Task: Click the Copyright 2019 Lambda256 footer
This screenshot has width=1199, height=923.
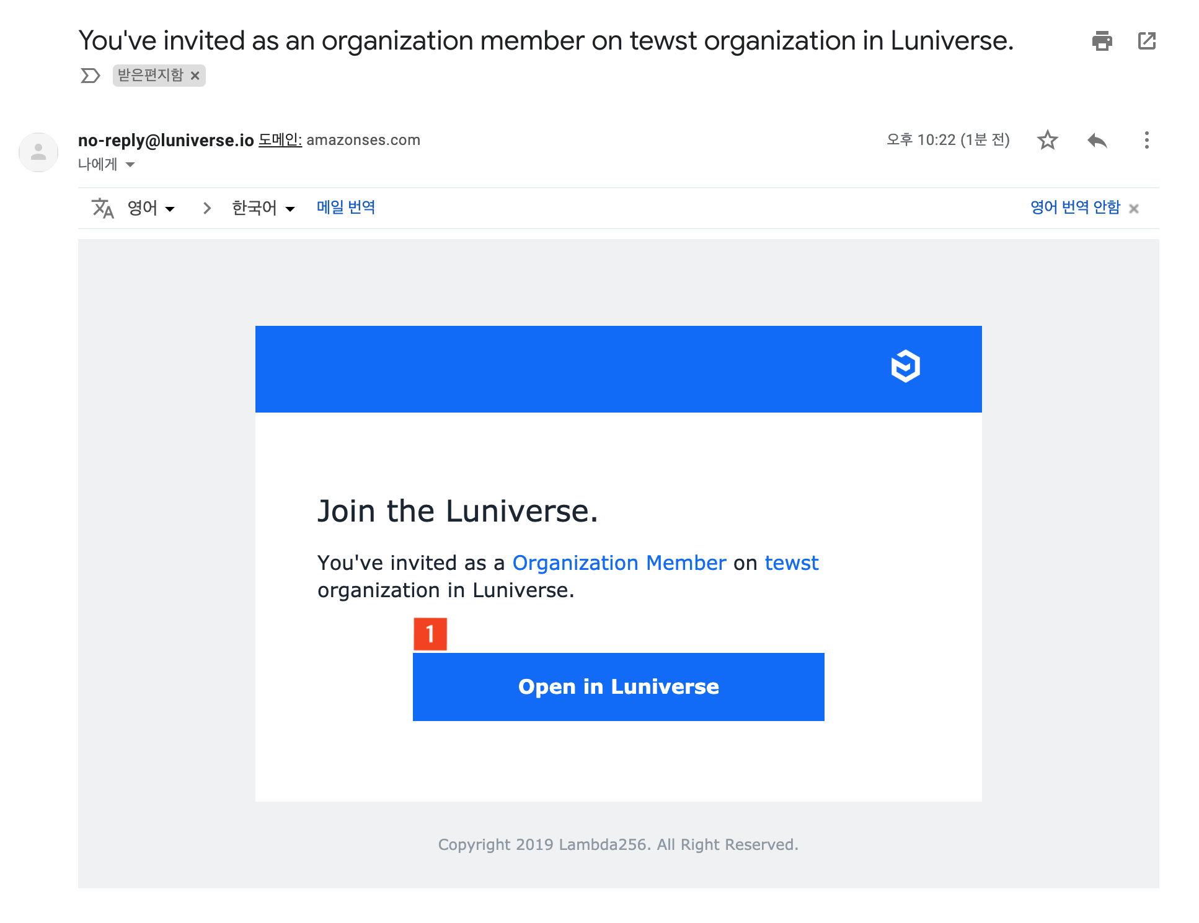Action: (618, 844)
